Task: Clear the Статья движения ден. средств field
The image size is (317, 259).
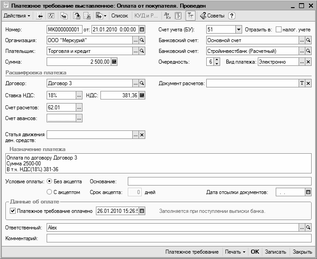Action: coord(142,135)
